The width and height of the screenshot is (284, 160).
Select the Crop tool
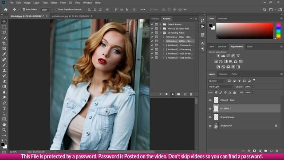(x=4, y=44)
